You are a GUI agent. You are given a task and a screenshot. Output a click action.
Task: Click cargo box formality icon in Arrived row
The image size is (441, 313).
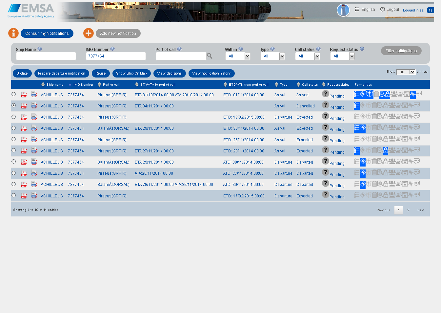370,94
